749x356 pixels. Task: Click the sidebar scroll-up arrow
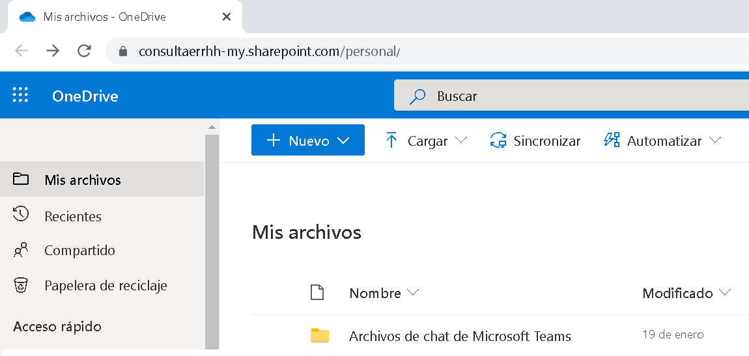tap(212, 127)
